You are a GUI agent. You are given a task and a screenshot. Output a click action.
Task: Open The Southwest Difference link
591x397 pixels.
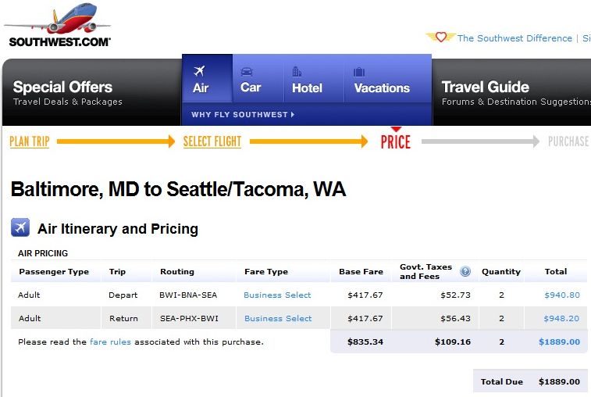tap(514, 38)
